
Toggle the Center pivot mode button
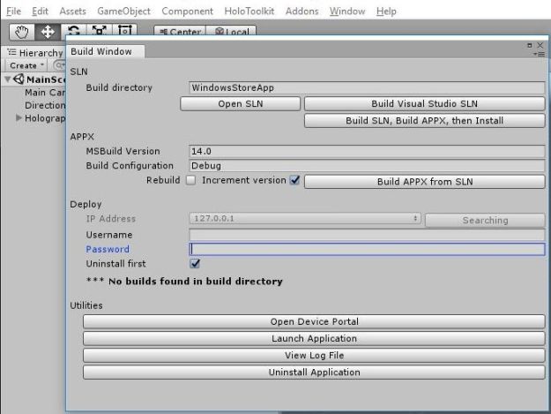[179, 33]
